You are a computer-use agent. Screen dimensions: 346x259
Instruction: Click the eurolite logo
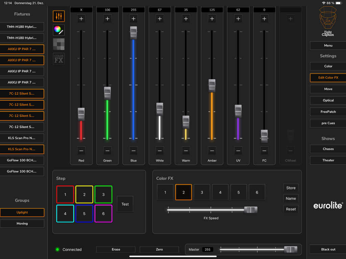327,205
